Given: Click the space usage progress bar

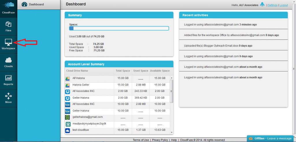Looking at the screenshot, I should [x=119, y=29].
